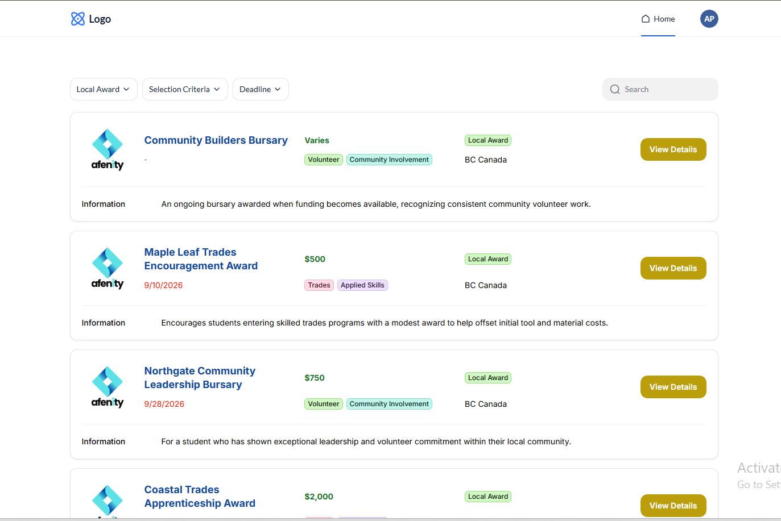View Details for Maple Leaf Trades award
Image resolution: width=781 pixels, height=521 pixels.
coord(673,268)
